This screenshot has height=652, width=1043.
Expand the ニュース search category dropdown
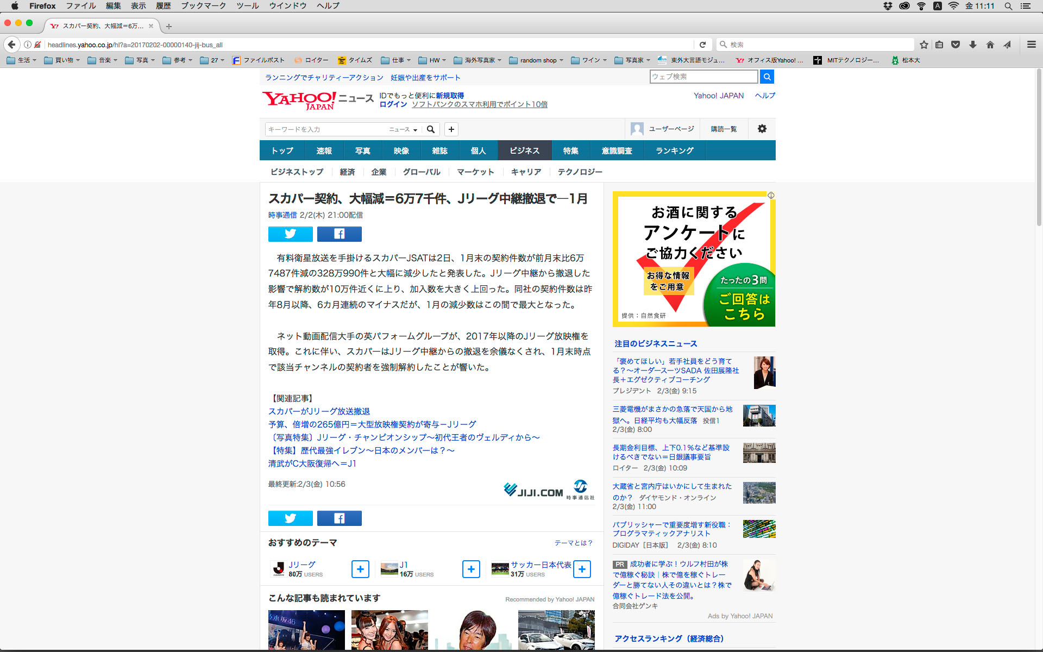403,129
